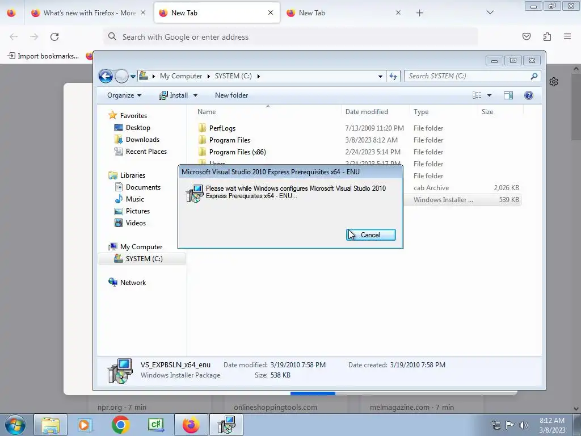
Task: Open Windows Start menu
Action: pyautogui.click(x=15, y=425)
